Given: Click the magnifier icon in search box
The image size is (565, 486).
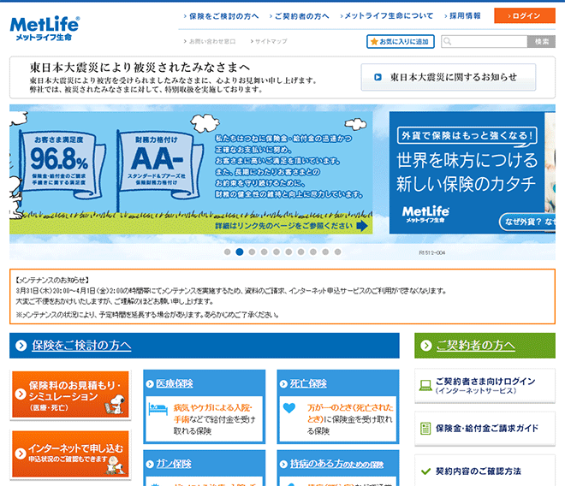Looking at the screenshot, I should pyautogui.click(x=447, y=41).
